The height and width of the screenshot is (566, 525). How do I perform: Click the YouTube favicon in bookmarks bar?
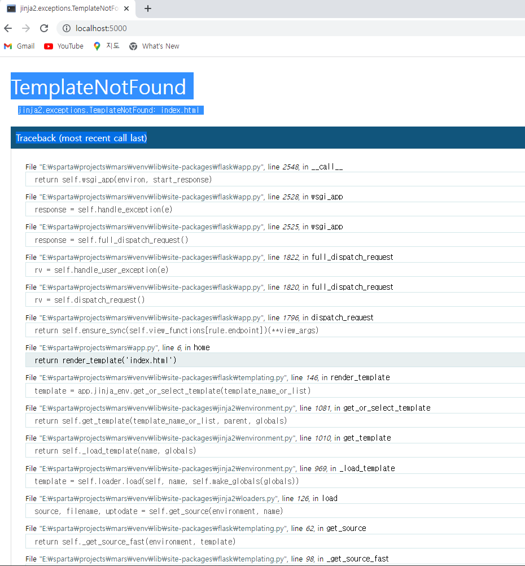tap(49, 46)
